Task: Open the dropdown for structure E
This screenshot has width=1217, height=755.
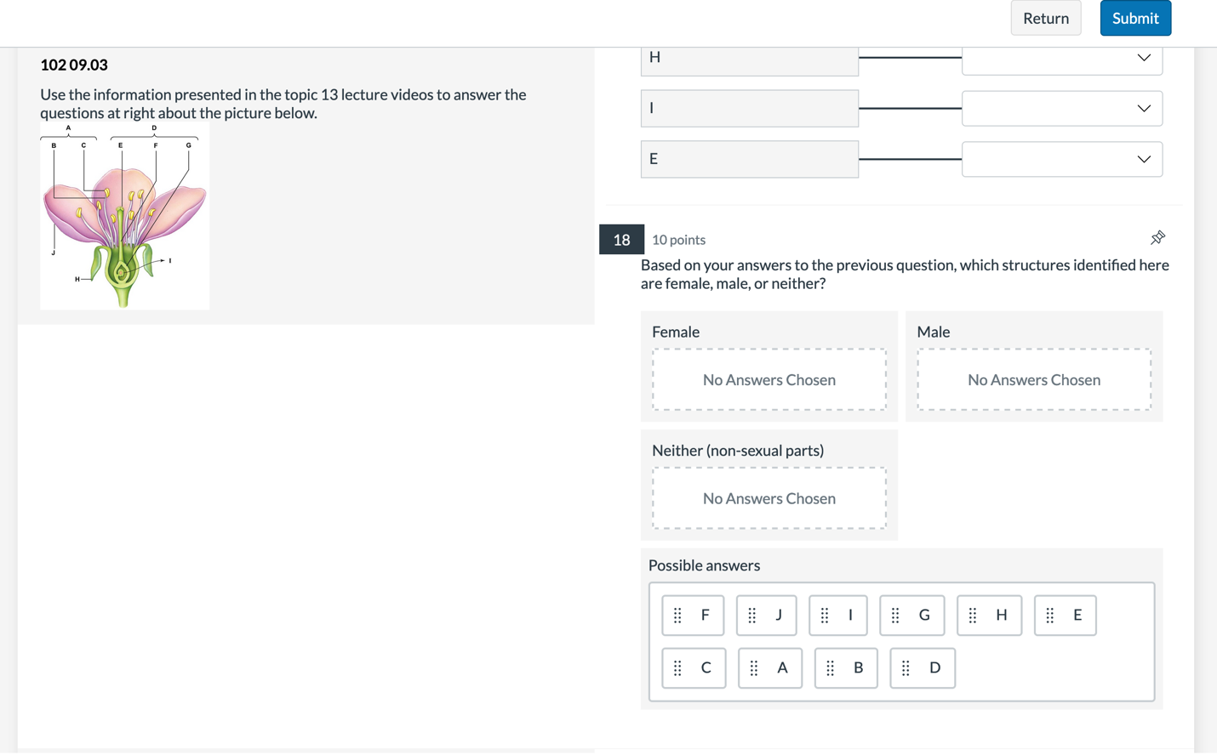Action: click(1061, 160)
